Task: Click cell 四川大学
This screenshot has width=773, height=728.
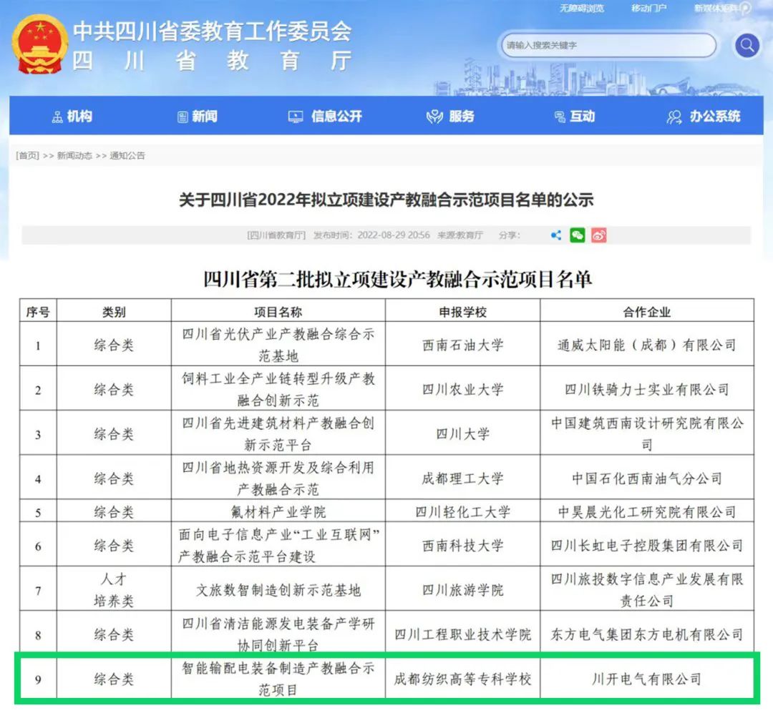Action: click(462, 433)
